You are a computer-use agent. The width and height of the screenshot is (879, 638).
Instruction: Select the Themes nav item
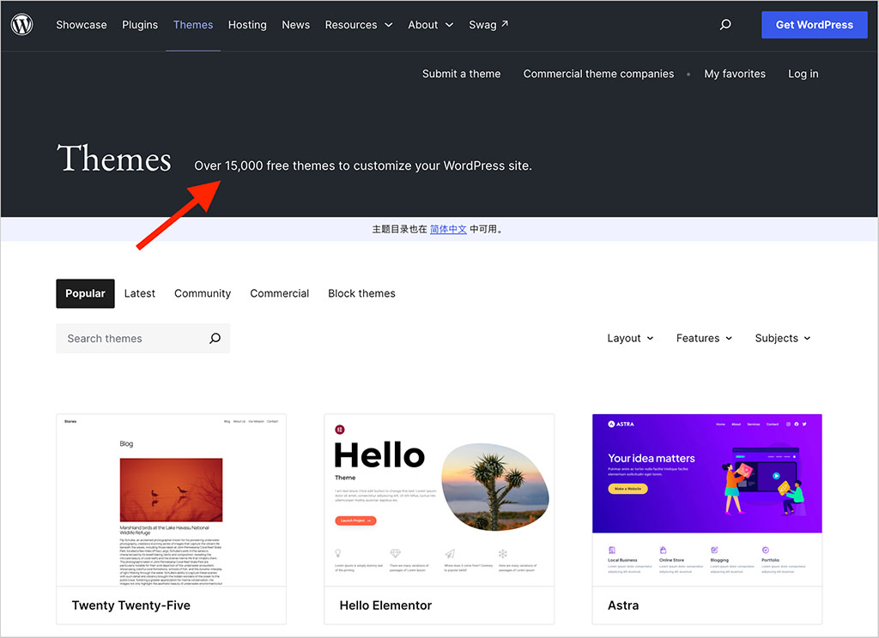(x=193, y=25)
